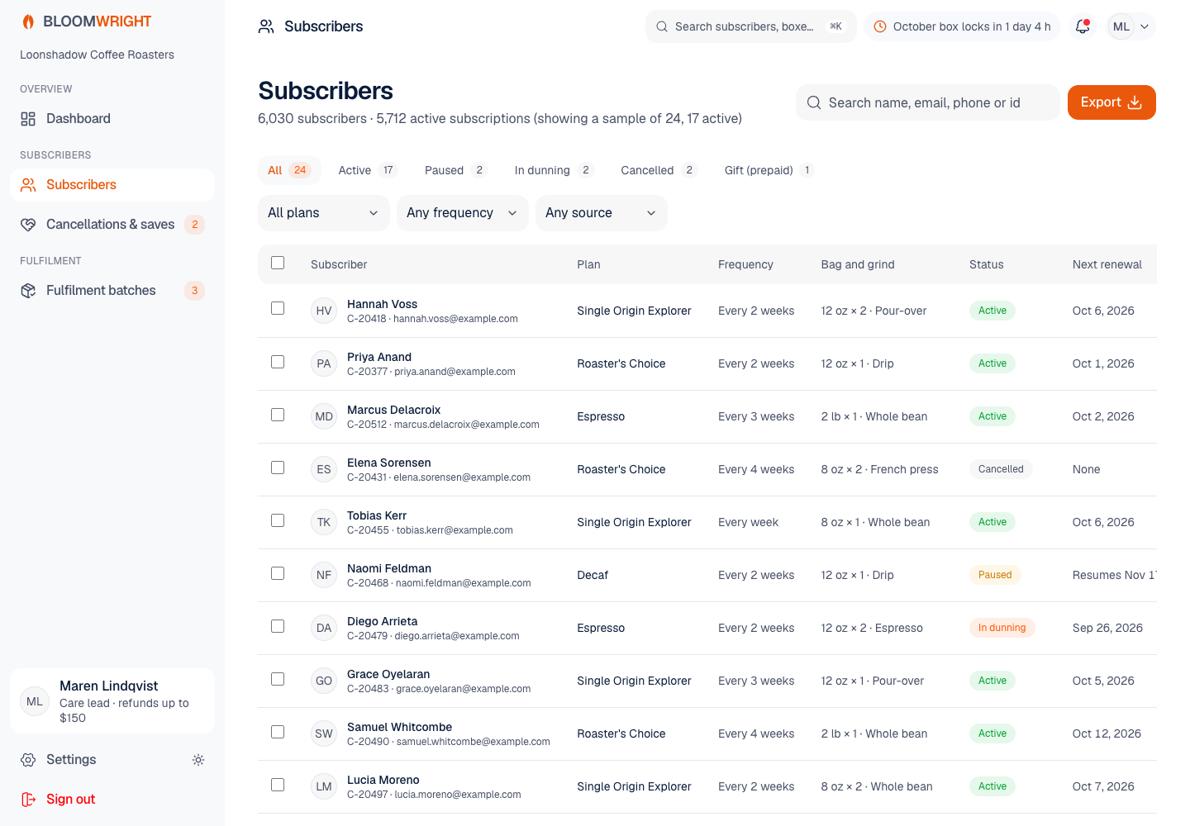1190x826 pixels.
Task: Expand the ML account menu chevron
Action: pyautogui.click(x=1145, y=26)
